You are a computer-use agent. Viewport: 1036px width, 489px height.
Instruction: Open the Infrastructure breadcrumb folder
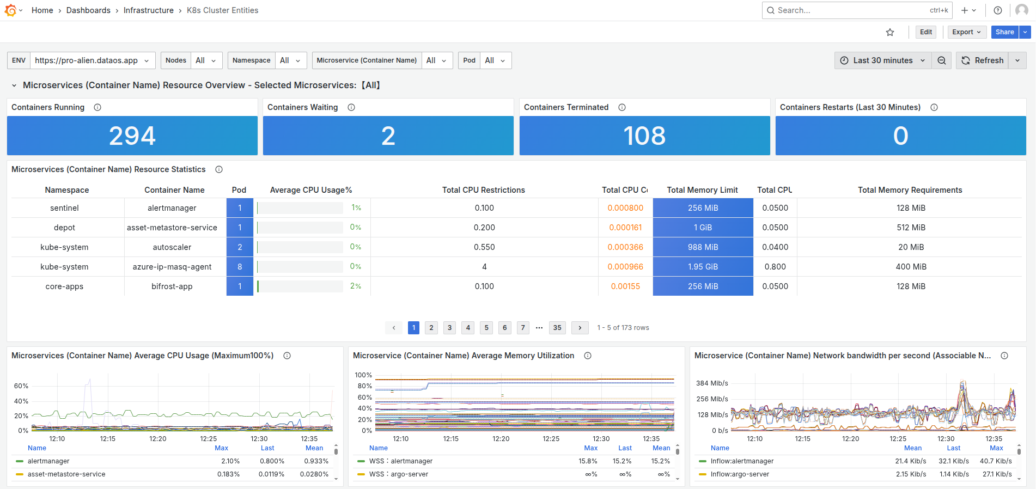pyautogui.click(x=148, y=10)
